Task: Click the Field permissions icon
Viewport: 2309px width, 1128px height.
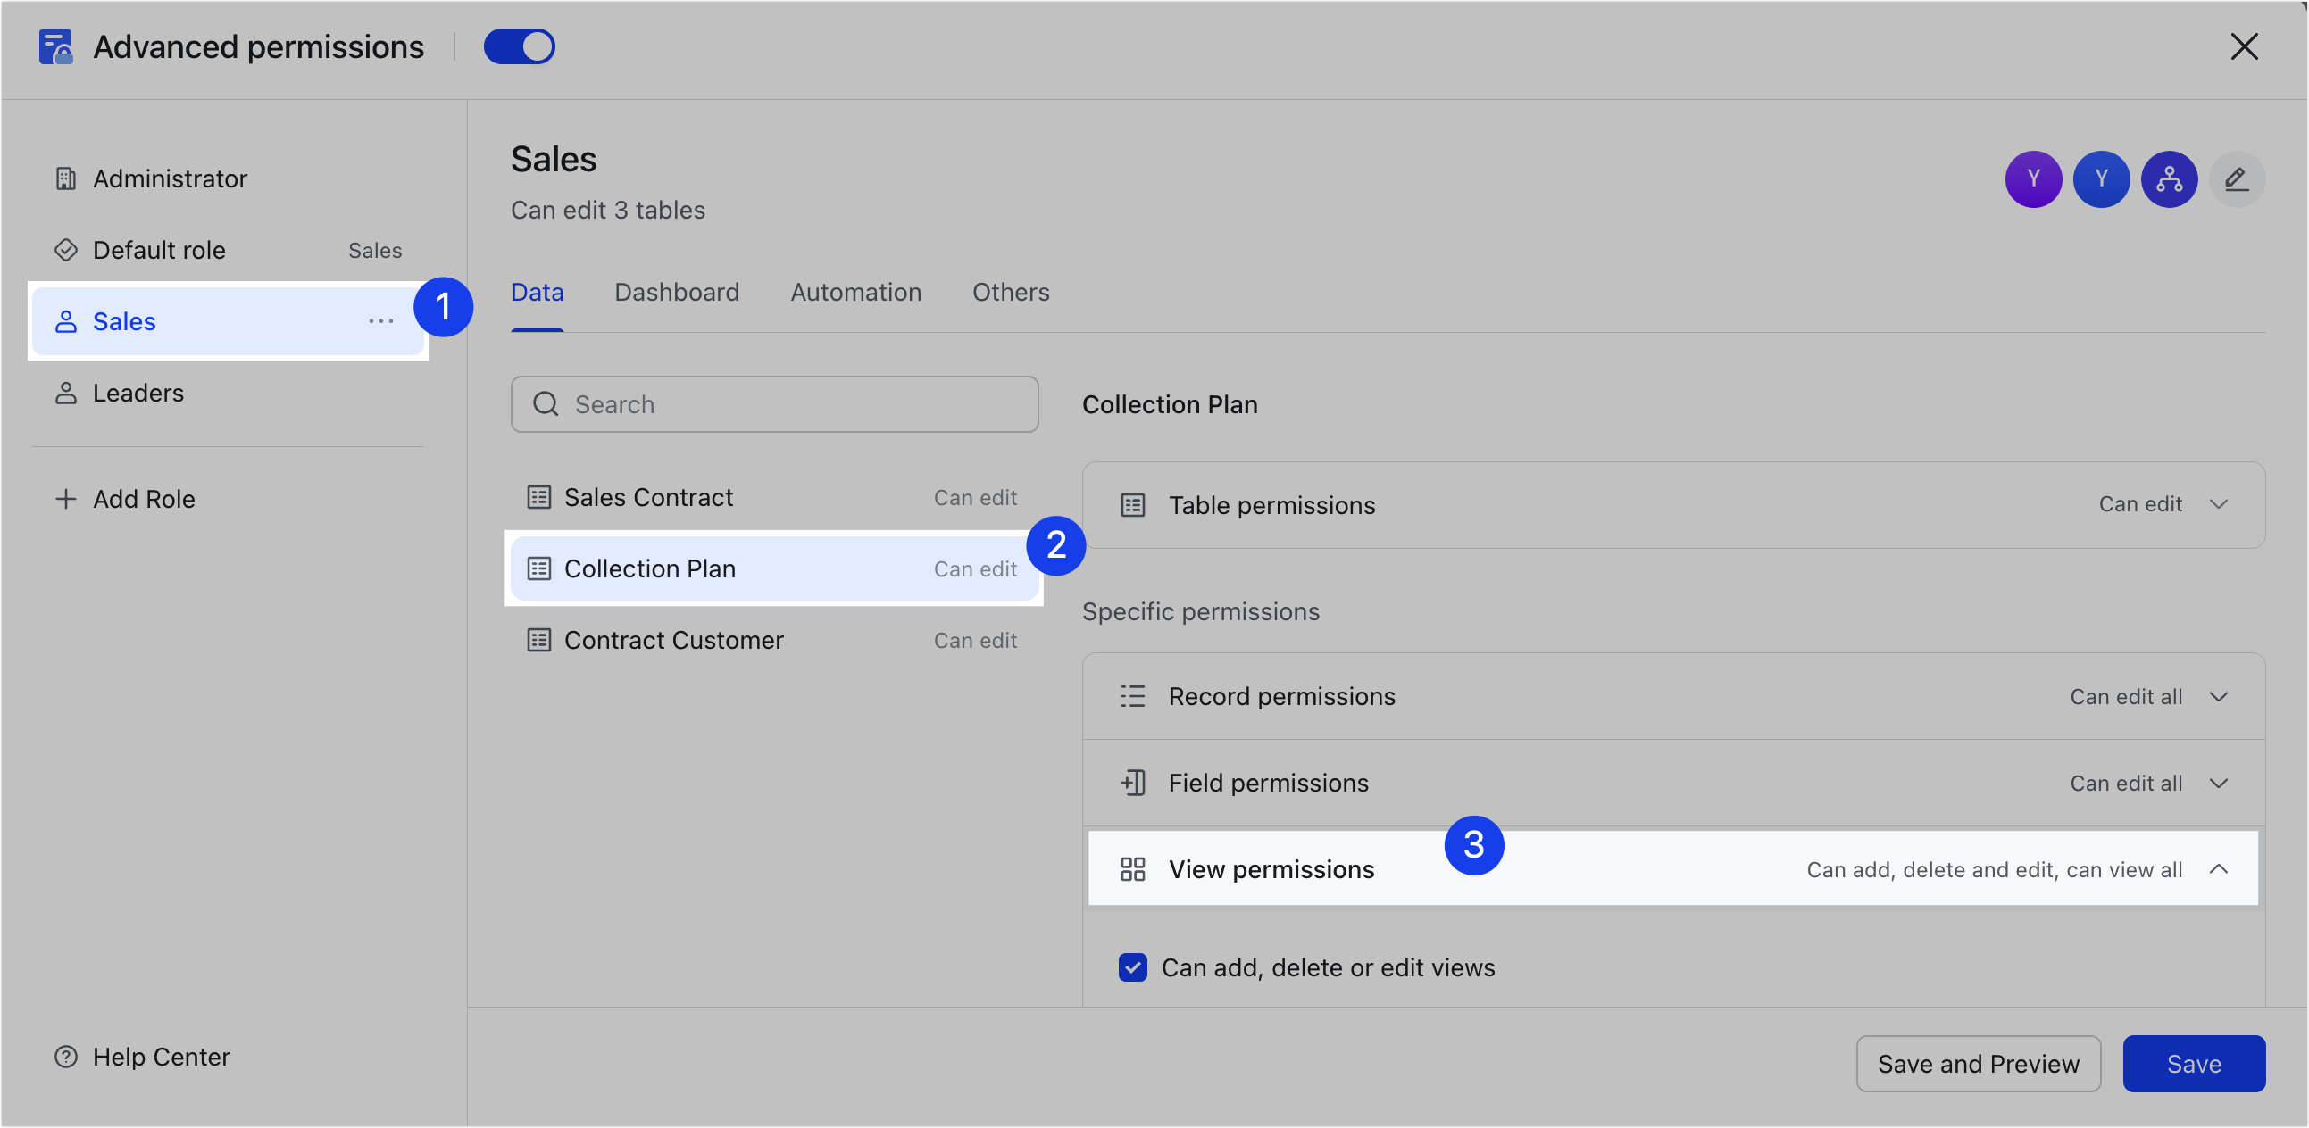Action: coord(1132,782)
